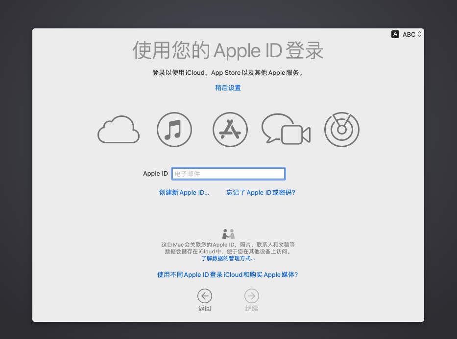This screenshot has width=457, height=339.
Task: Click the privacy handshake icon
Action: [x=228, y=234]
